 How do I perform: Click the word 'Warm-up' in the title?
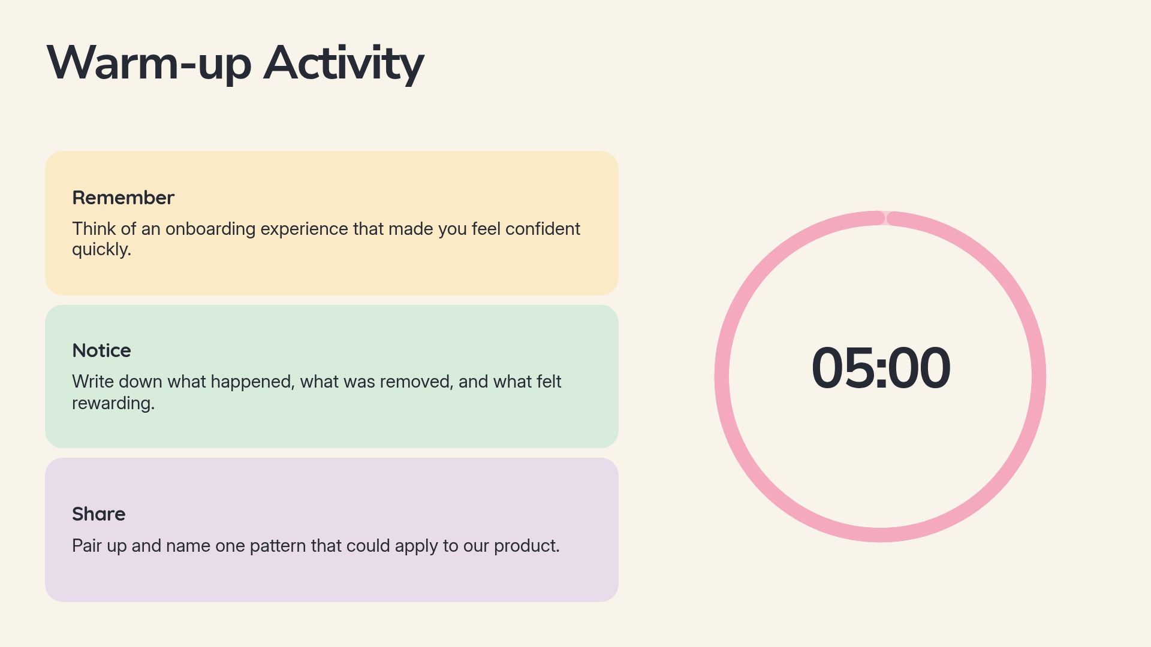pos(149,64)
